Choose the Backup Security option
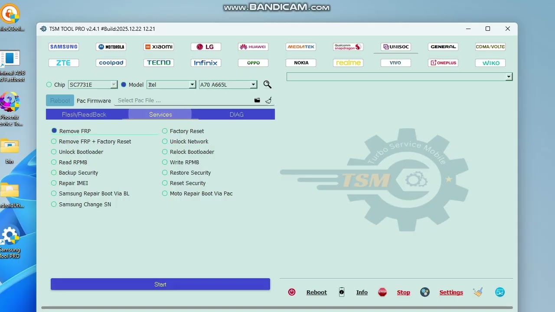555x312 pixels. pos(75,172)
